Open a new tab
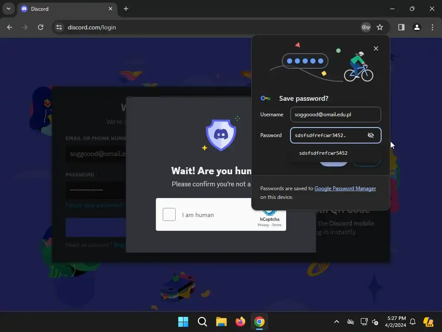The width and height of the screenshot is (442, 332). (x=126, y=9)
